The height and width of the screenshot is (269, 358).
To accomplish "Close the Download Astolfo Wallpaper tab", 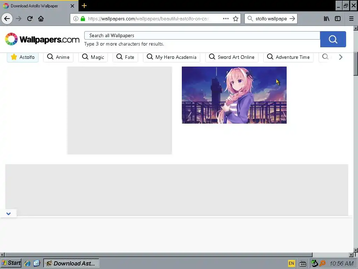I will [x=72, y=6].
